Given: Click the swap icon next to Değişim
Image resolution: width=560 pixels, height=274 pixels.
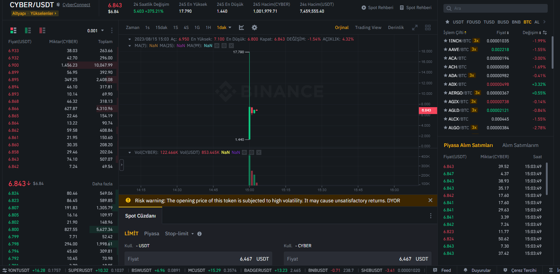Looking at the screenshot, I should (545, 33).
